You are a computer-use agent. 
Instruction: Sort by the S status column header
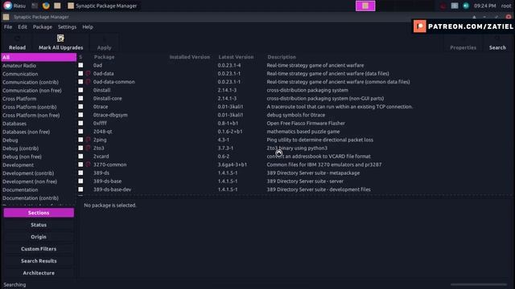coord(80,57)
